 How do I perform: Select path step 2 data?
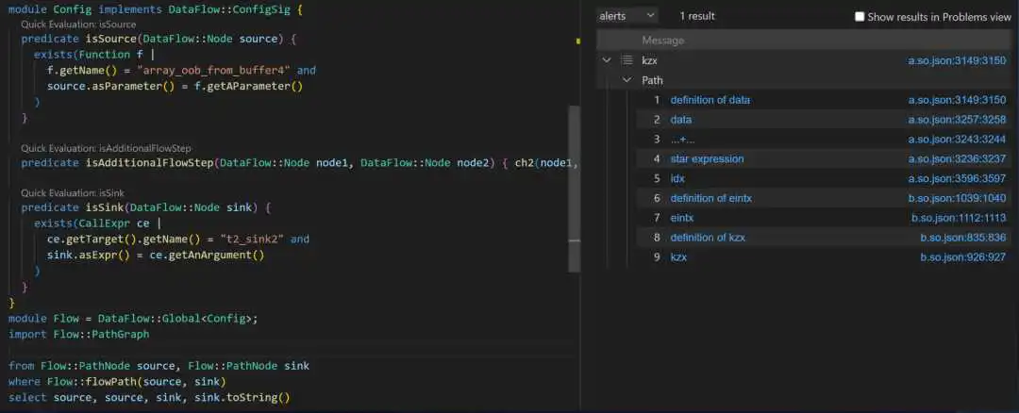point(681,120)
